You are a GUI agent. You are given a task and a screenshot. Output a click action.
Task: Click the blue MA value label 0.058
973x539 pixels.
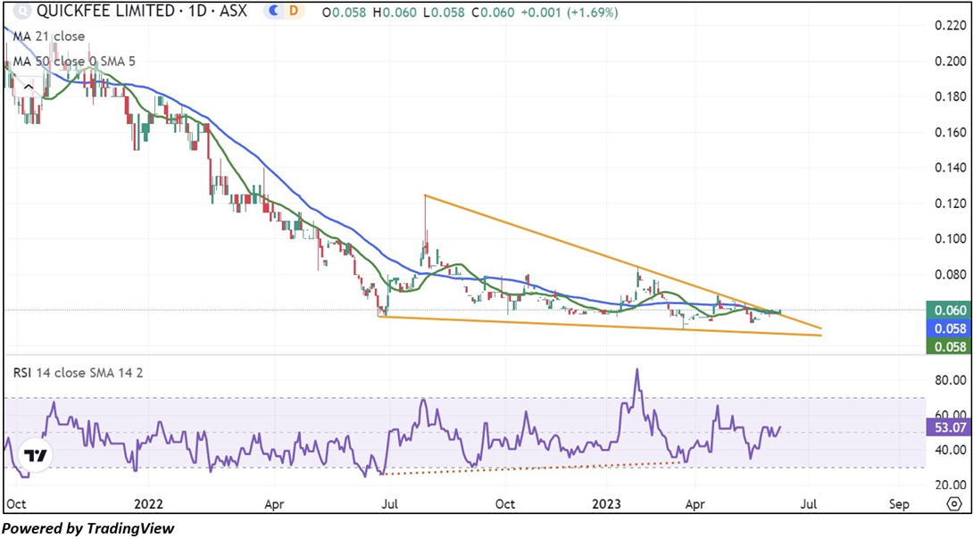[949, 328]
